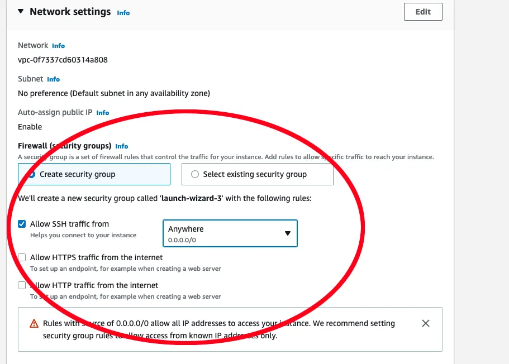
Task: Open Info link next to Network label
Action: point(59,46)
